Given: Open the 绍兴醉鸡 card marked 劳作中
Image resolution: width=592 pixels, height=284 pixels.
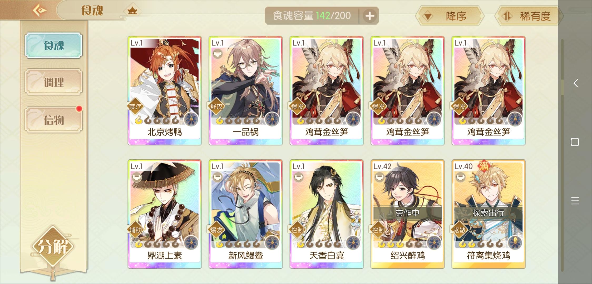Looking at the screenshot, I should pyautogui.click(x=407, y=214).
